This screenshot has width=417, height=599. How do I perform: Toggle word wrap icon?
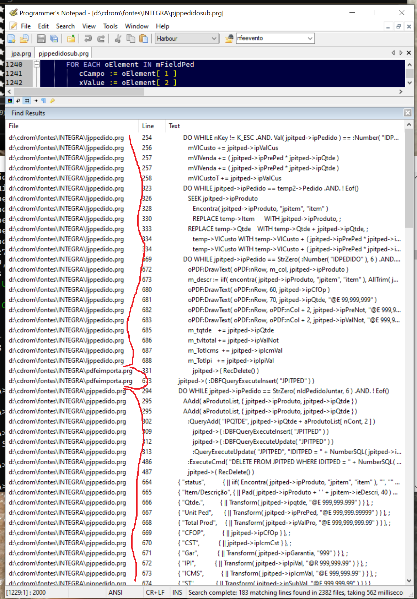pos(18,101)
